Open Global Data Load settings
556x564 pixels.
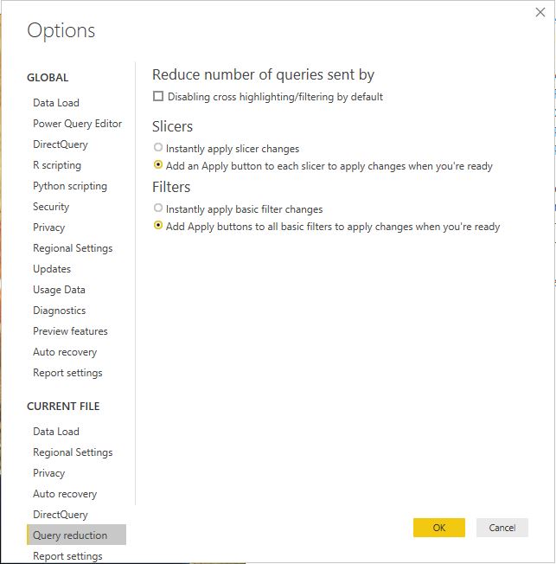click(56, 103)
